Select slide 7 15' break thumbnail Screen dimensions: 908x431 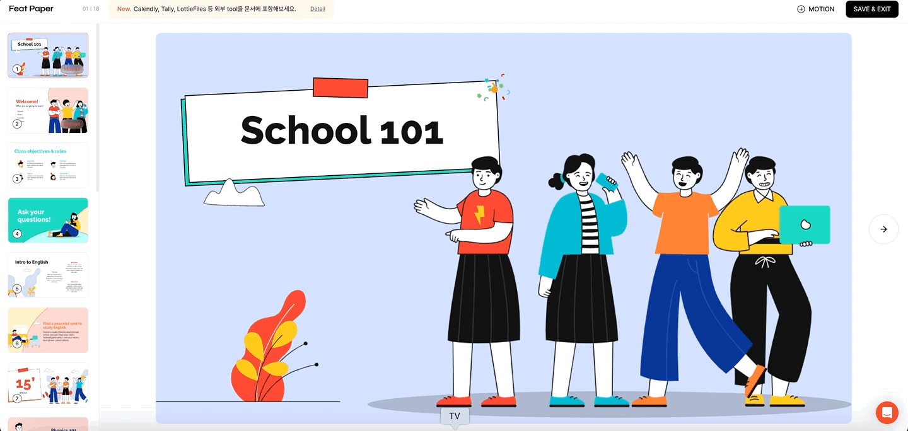coord(48,385)
